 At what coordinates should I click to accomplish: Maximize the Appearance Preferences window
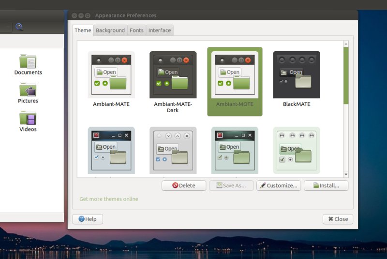tap(88, 15)
